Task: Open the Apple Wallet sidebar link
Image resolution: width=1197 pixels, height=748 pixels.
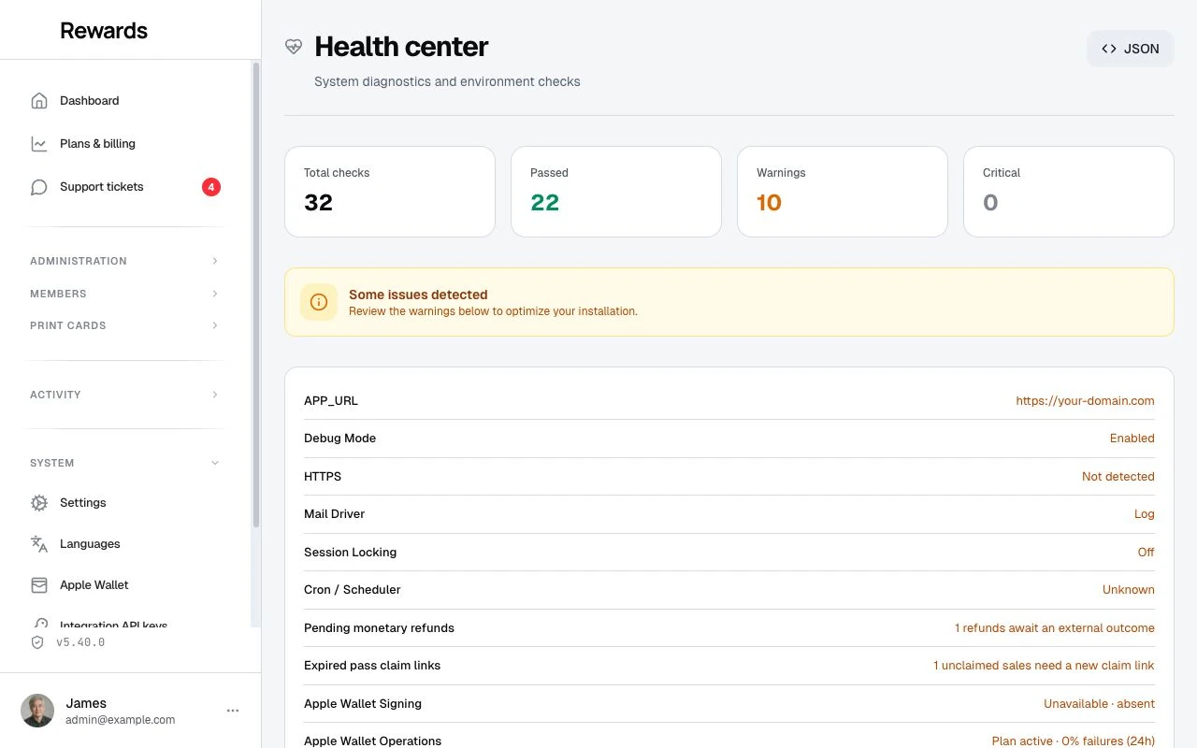Action: (x=125, y=585)
